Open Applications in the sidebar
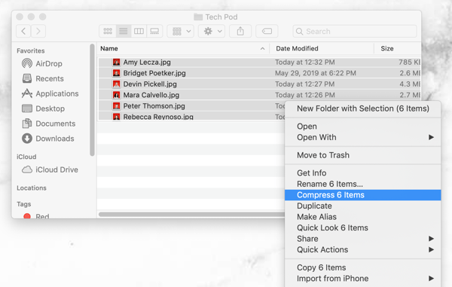452x287 pixels. click(x=50, y=93)
